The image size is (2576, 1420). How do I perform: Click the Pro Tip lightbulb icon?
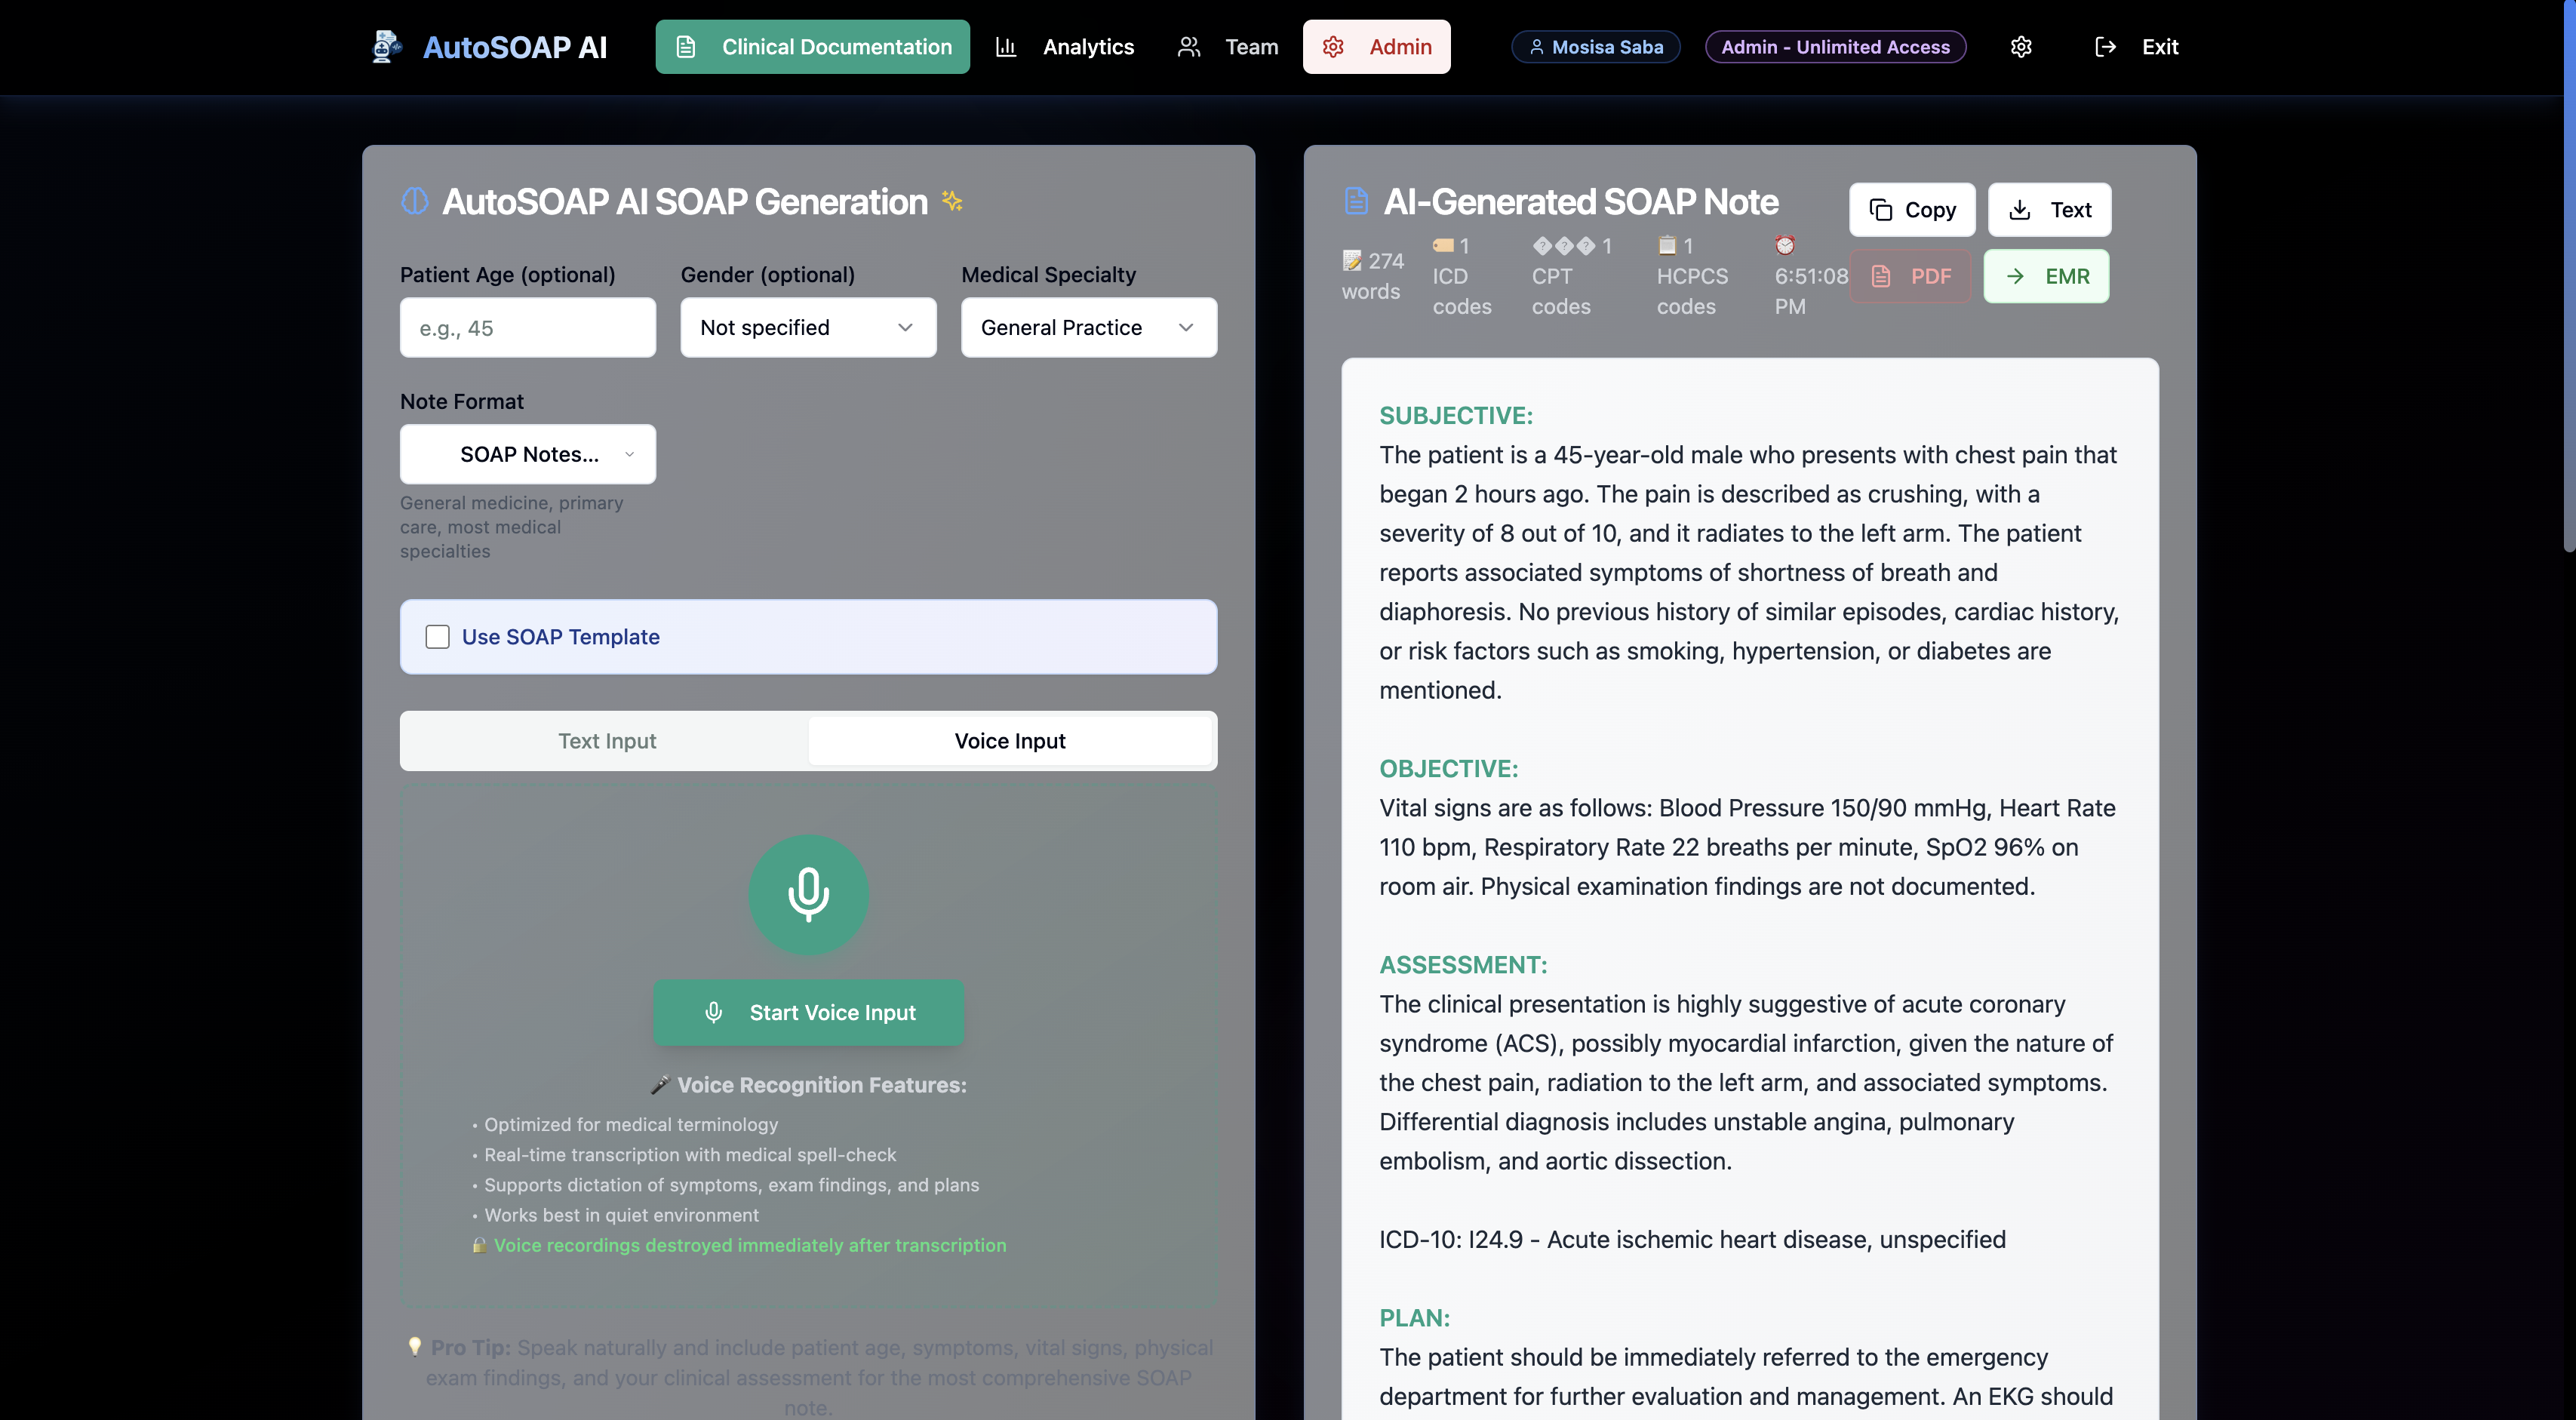coord(414,1347)
